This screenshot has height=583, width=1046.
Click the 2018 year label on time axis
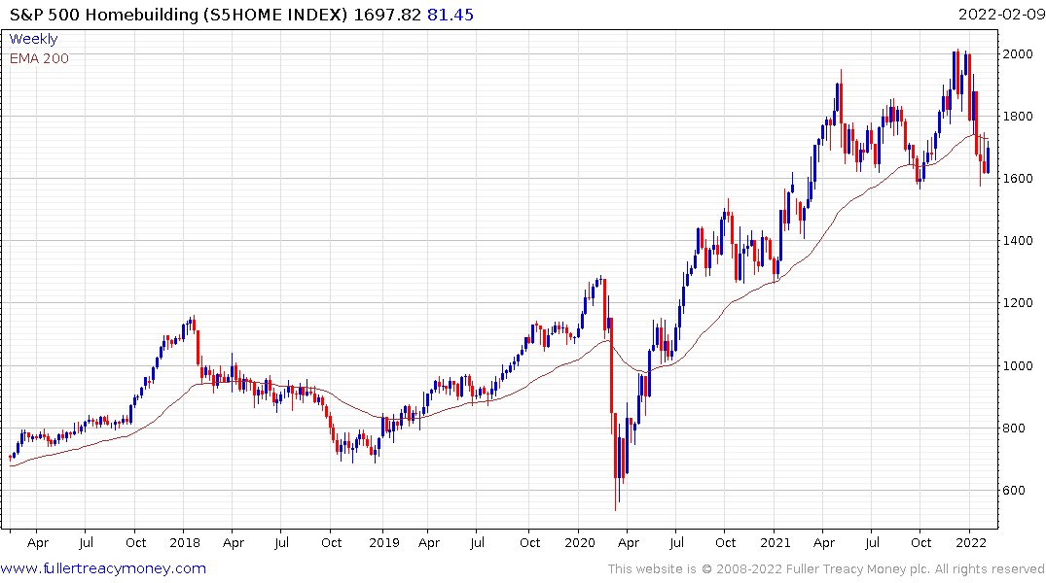[x=185, y=542]
